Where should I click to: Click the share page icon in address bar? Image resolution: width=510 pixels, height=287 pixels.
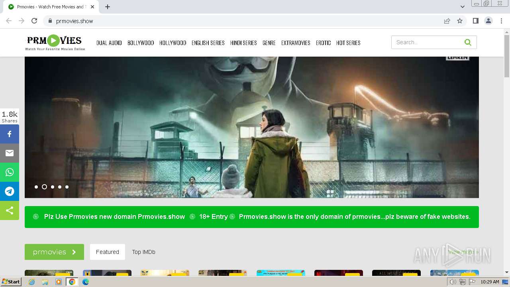click(x=447, y=21)
